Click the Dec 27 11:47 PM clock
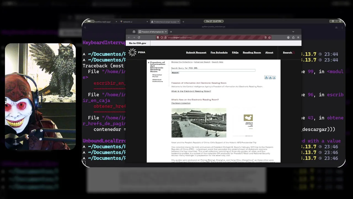The height and width of the screenshot is (199, 353). pos(214,21)
